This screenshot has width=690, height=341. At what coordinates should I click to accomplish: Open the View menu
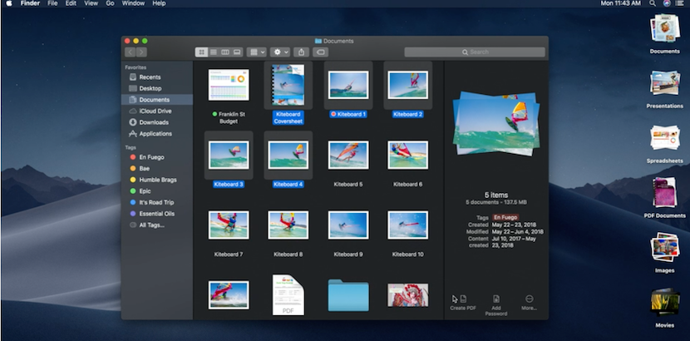point(91,4)
